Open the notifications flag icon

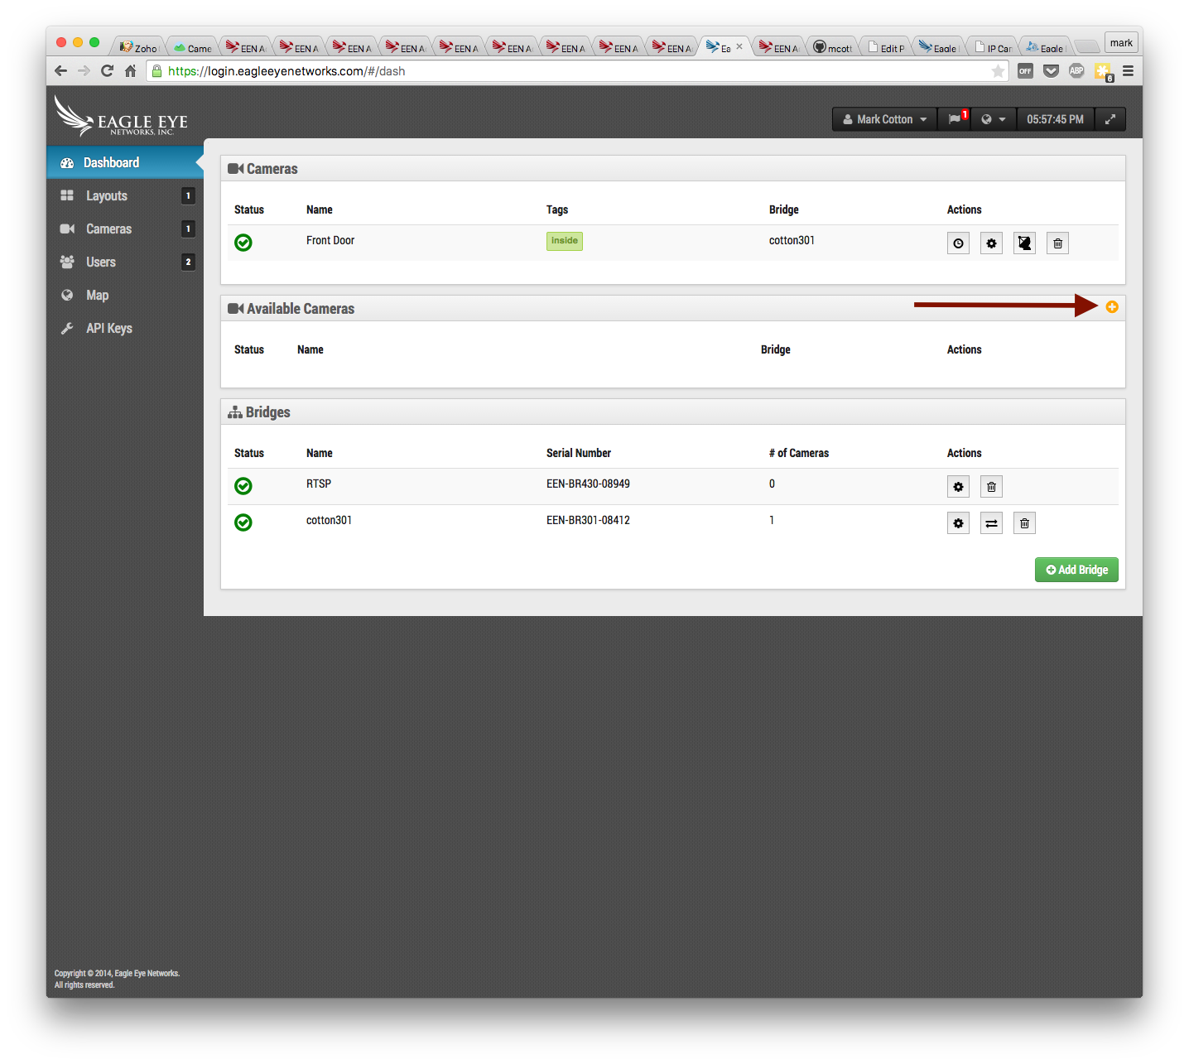coord(956,119)
